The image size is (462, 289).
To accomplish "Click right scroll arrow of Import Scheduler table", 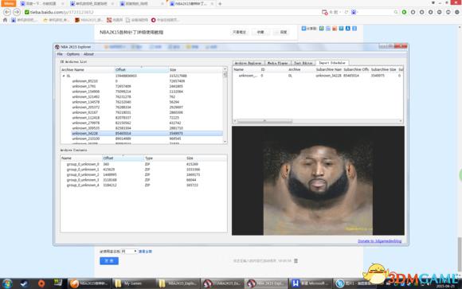I will [401, 121].
